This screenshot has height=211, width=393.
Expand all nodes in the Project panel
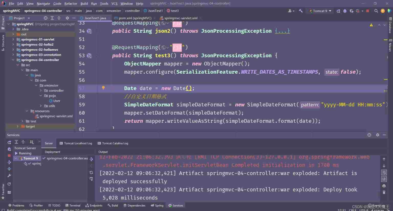[x=52, y=18]
